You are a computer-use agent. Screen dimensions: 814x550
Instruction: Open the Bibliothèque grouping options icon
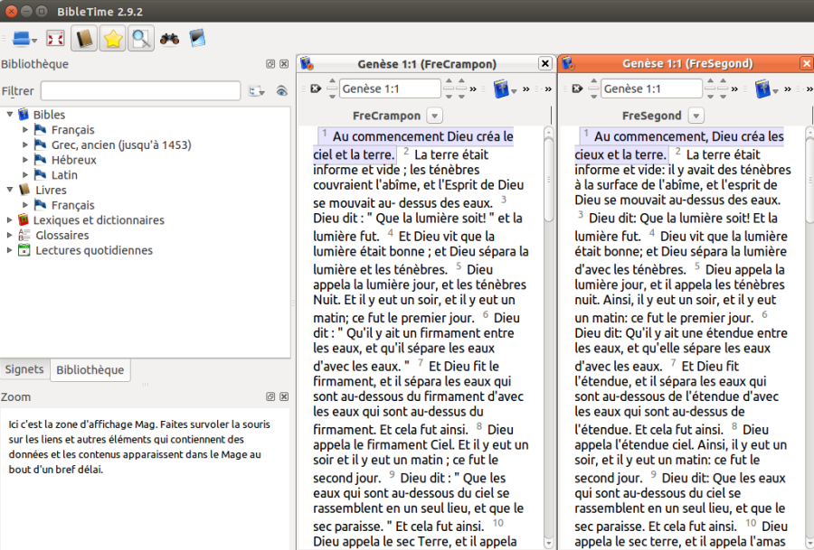[257, 90]
